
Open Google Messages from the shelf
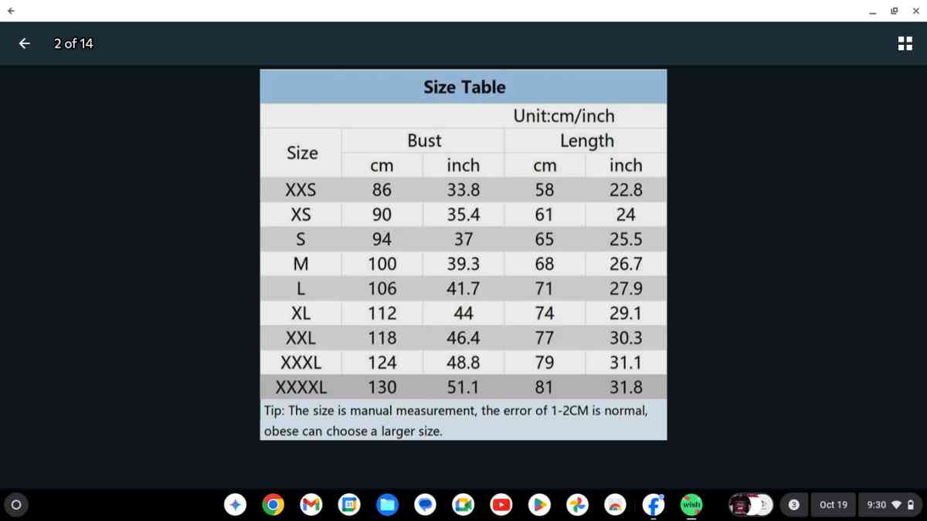pyautogui.click(x=425, y=505)
